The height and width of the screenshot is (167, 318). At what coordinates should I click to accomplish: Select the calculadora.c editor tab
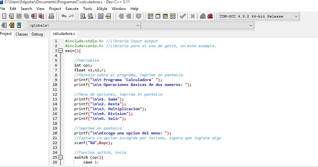pyautogui.click(x=64, y=34)
